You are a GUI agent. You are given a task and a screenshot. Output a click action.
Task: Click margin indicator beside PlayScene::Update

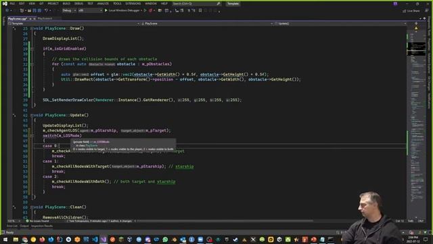click(14, 115)
